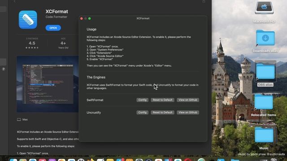Reset Uncrustify to Default

pos(162,112)
